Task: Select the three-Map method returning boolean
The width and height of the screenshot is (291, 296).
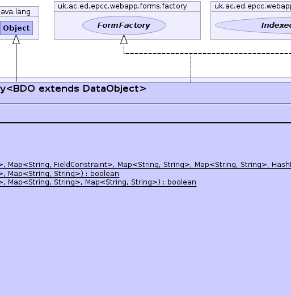Action: 98,182
